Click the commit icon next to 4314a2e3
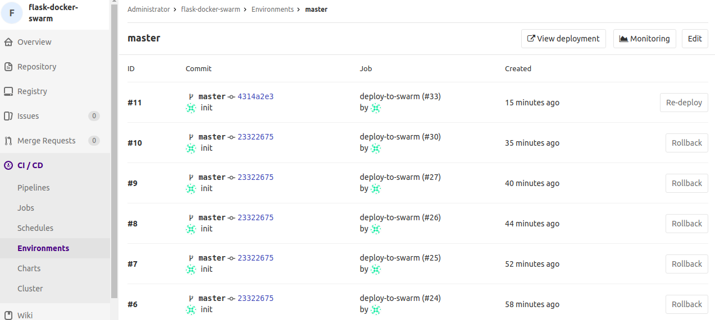Viewport: 715px width, 320px height. pyautogui.click(x=231, y=97)
